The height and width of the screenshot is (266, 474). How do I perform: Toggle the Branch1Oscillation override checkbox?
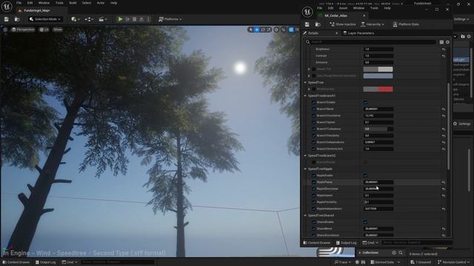click(314, 116)
